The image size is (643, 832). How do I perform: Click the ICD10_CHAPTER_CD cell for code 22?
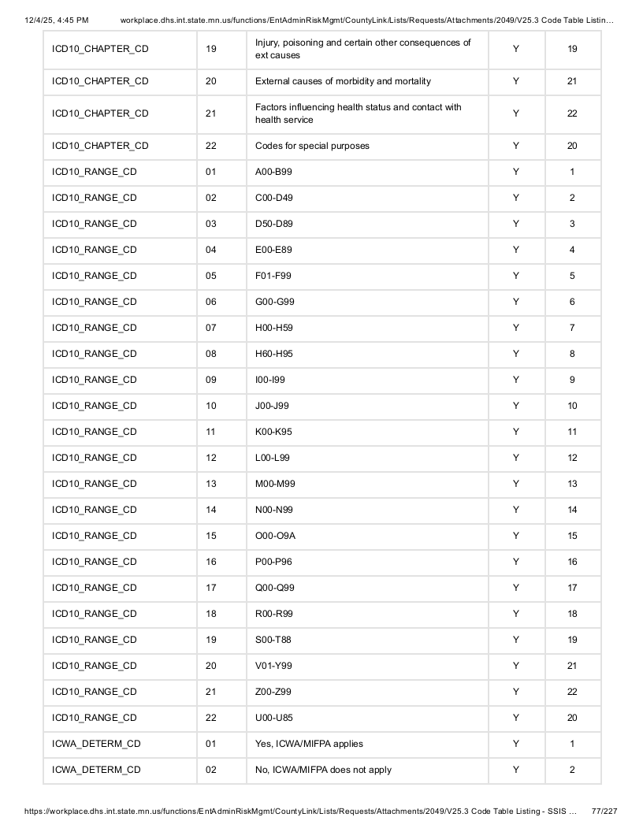click(x=120, y=146)
